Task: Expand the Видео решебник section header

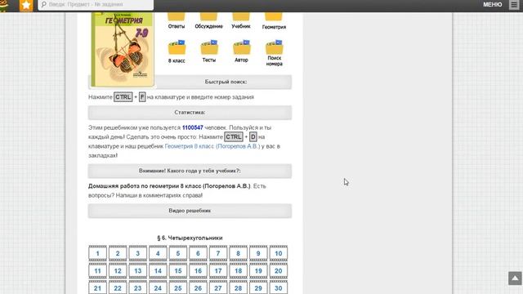Action: [190, 211]
